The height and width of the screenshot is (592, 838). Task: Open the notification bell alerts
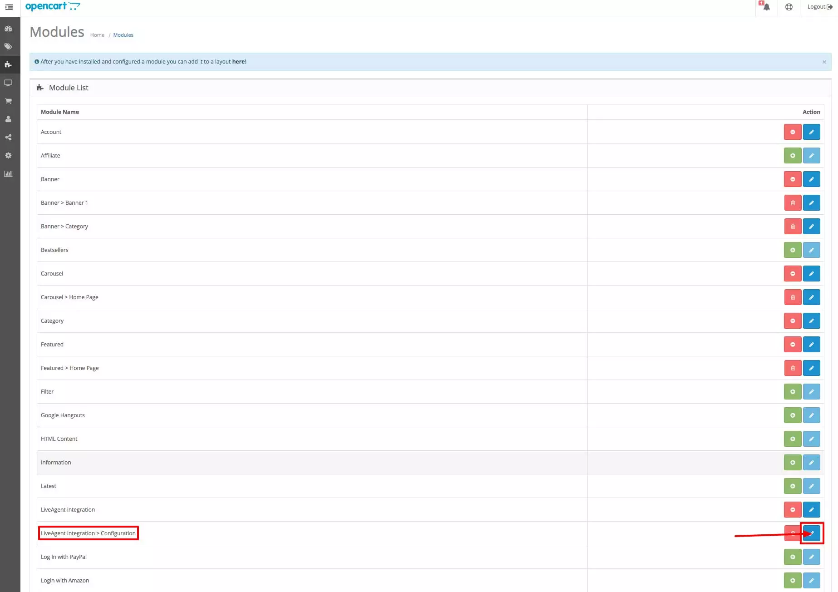pyautogui.click(x=766, y=7)
